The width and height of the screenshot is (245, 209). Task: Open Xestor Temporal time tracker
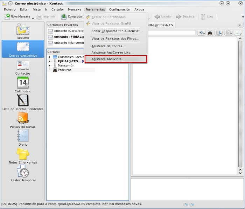pyautogui.click(x=23, y=174)
